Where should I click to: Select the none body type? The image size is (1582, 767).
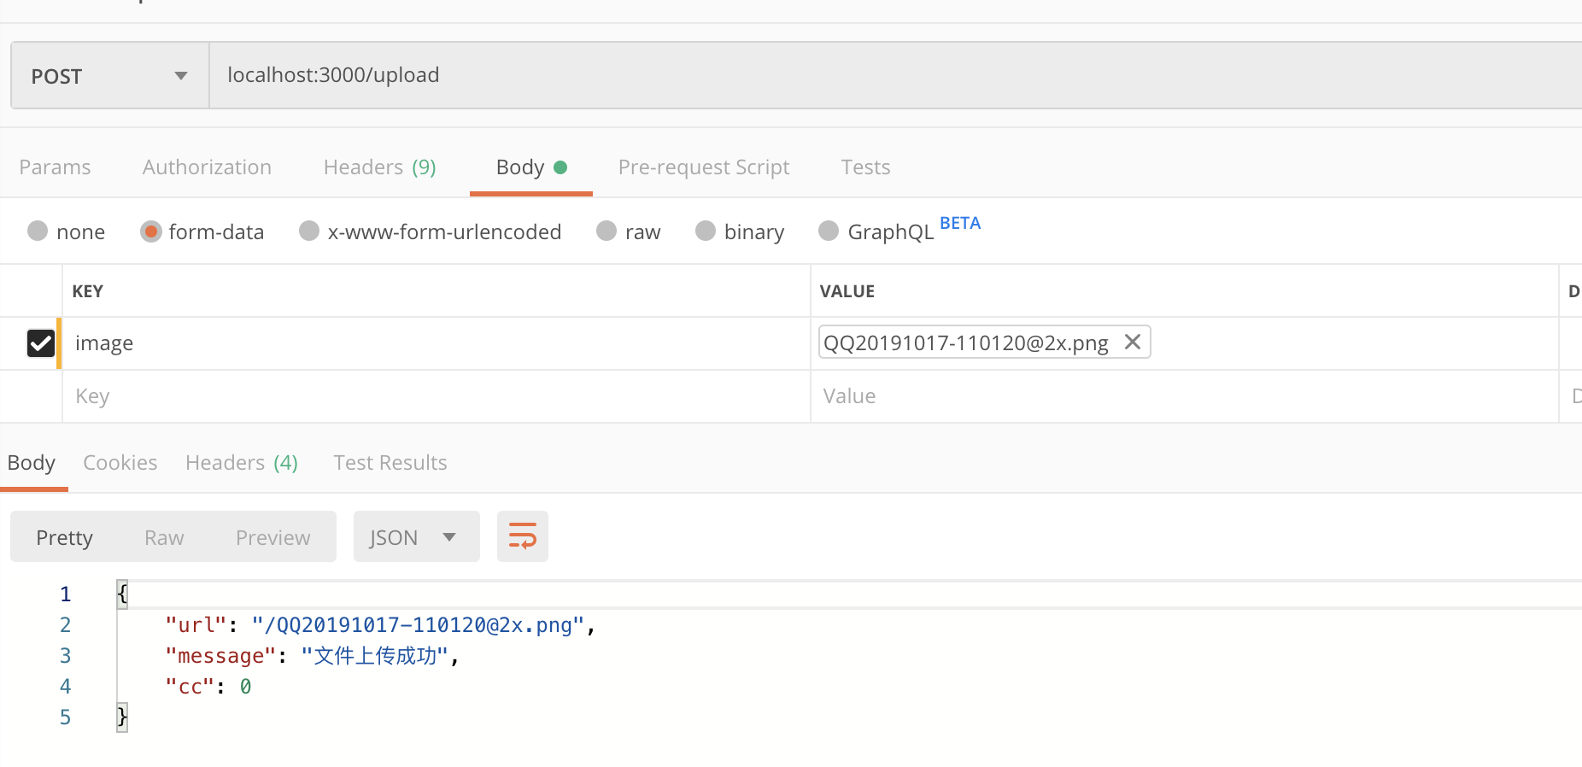tap(38, 231)
